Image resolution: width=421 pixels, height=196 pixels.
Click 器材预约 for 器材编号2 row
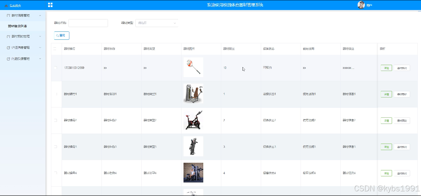402,121
